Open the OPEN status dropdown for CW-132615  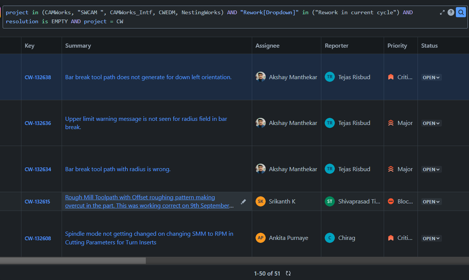pos(431,201)
